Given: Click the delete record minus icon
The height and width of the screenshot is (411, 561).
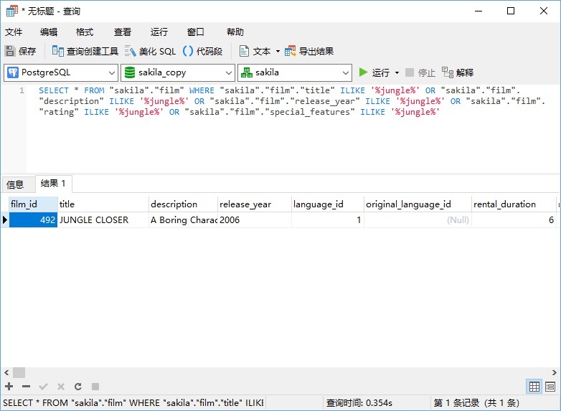Looking at the screenshot, I should [26, 387].
